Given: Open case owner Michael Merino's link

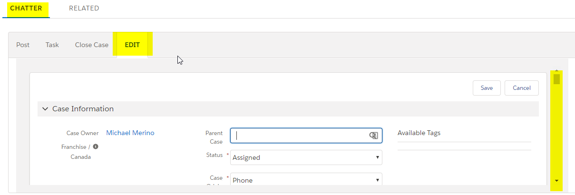Looking at the screenshot, I should point(130,133).
